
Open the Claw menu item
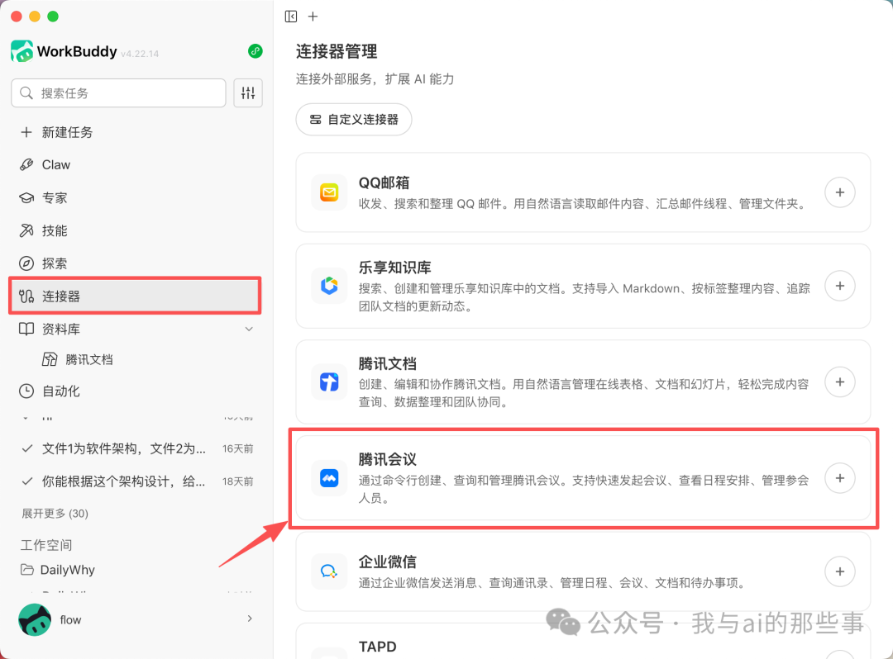[x=135, y=164]
